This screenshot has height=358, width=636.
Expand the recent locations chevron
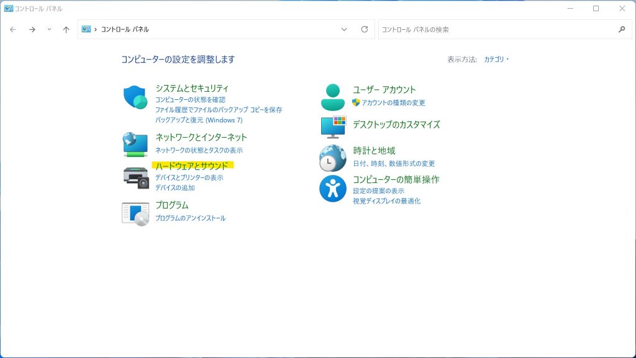pyautogui.click(x=49, y=30)
